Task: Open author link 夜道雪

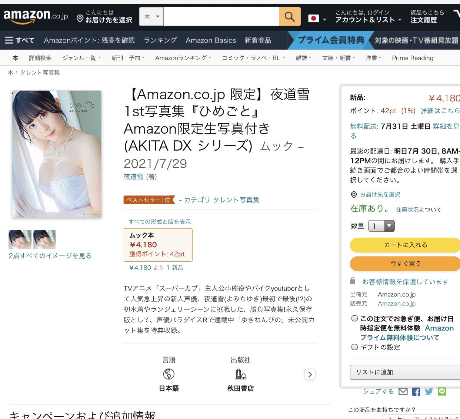Action: pyautogui.click(x=133, y=177)
